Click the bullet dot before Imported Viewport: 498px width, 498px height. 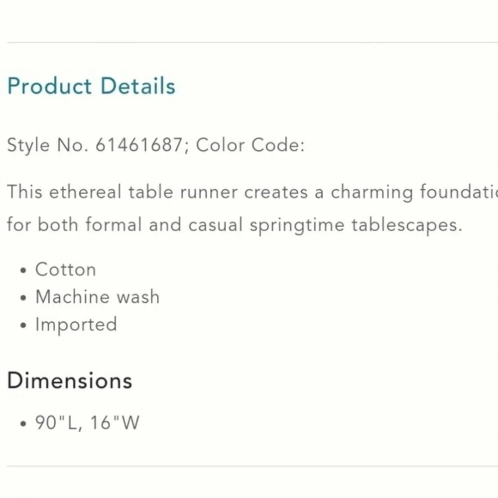(23, 326)
